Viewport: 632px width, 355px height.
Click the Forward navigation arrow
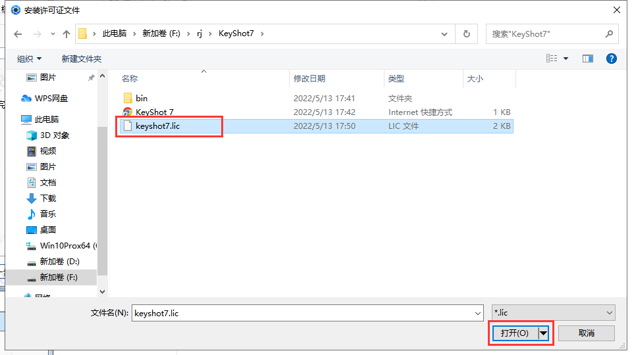coord(37,34)
